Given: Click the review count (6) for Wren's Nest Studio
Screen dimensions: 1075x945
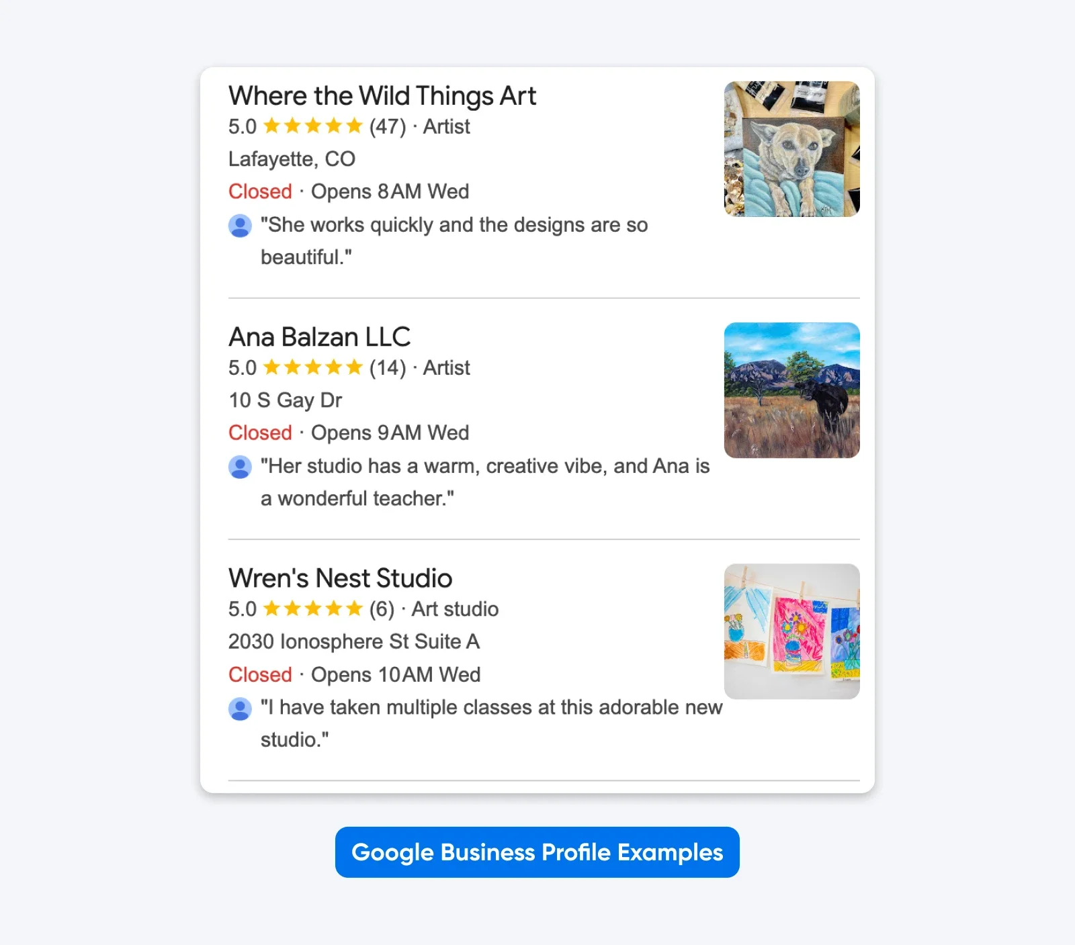Looking at the screenshot, I should tap(380, 609).
